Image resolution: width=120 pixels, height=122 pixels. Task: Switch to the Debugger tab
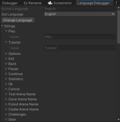coord(10,3)
